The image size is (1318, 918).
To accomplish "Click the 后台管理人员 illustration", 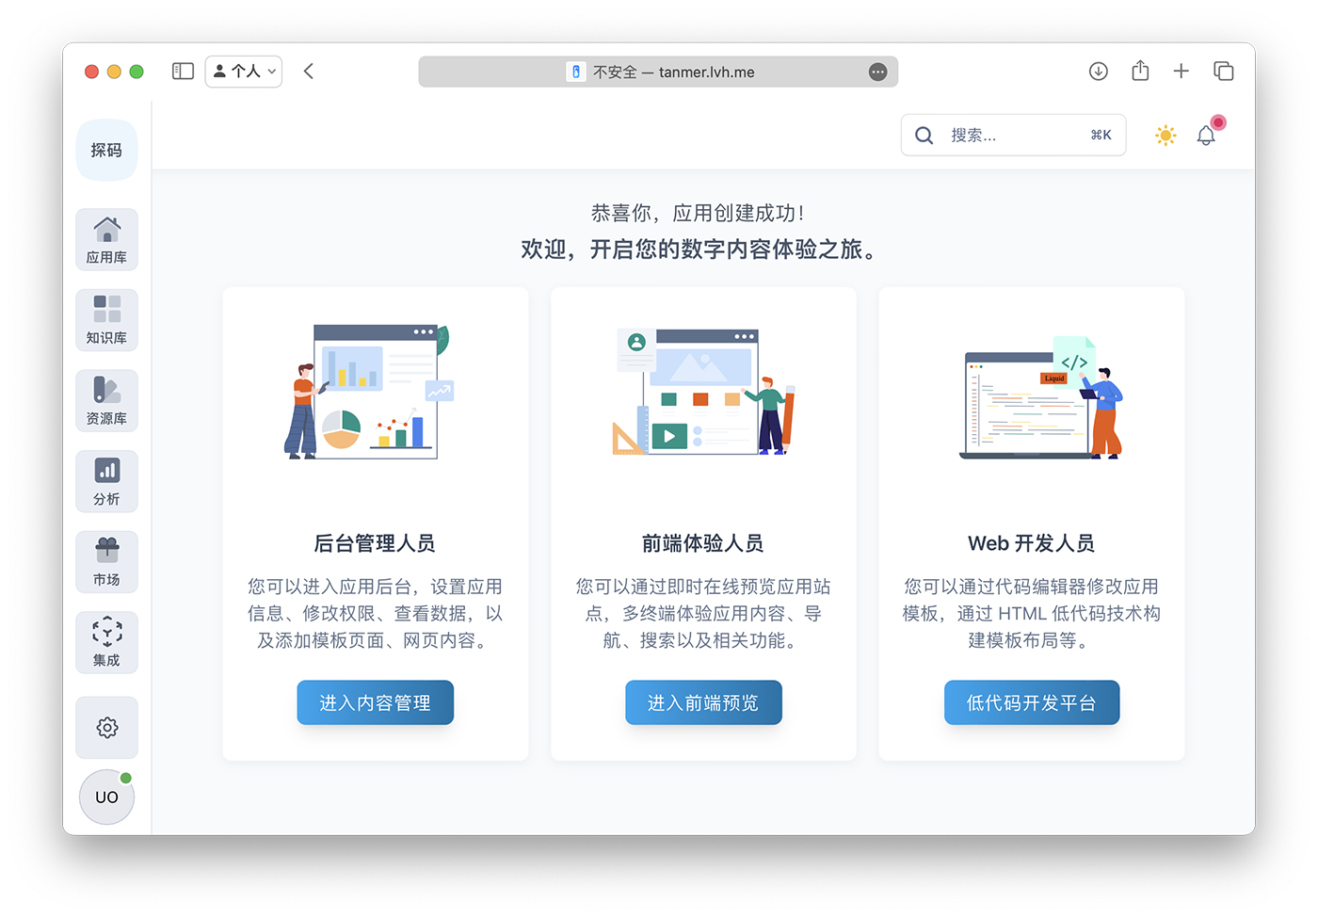I will (x=370, y=392).
